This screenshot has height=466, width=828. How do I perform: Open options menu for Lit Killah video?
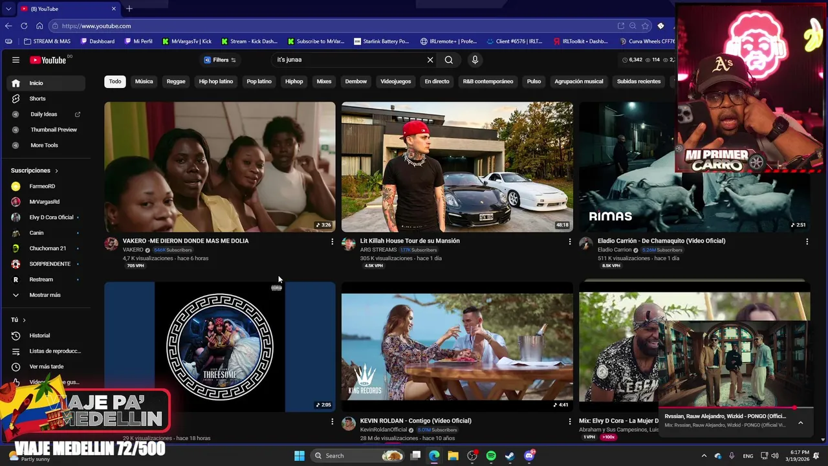click(570, 241)
